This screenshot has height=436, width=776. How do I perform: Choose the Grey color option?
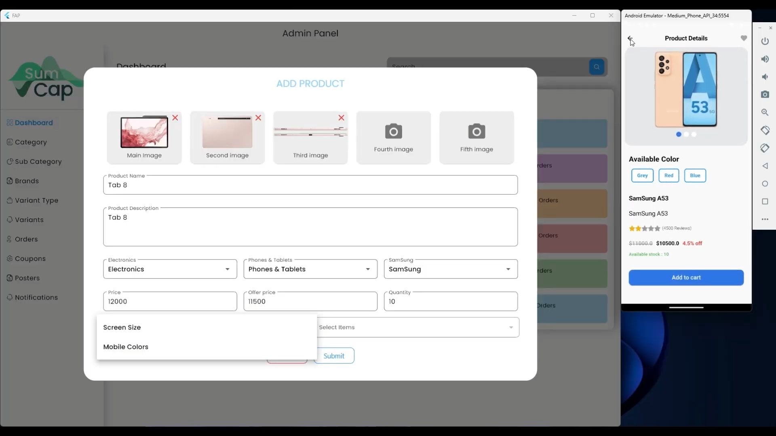[x=642, y=176]
